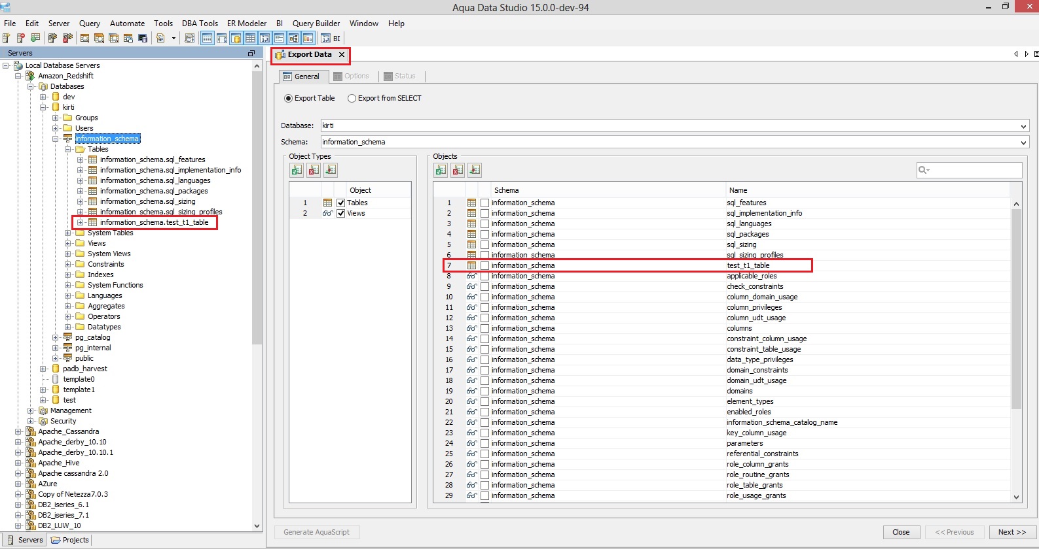Image resolution: width=1039 pixels, height=549 pixels.
Task: Click the database monitor toolbar icon
Action: click(143, 39)
